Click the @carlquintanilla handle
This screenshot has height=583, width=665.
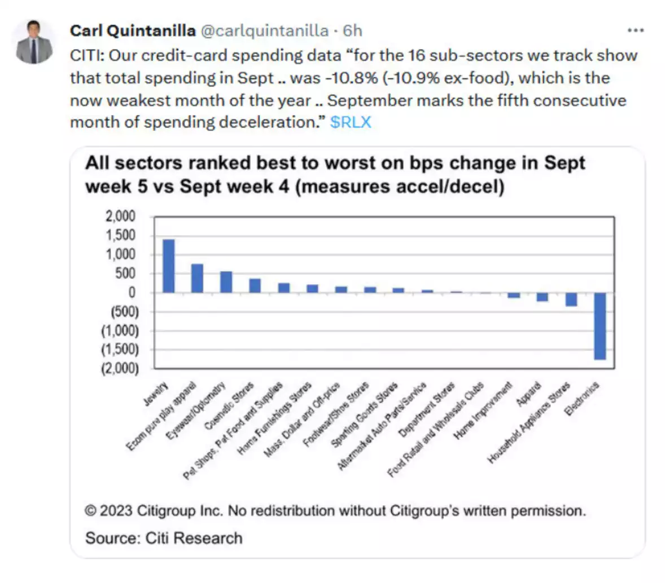point(265,30)
